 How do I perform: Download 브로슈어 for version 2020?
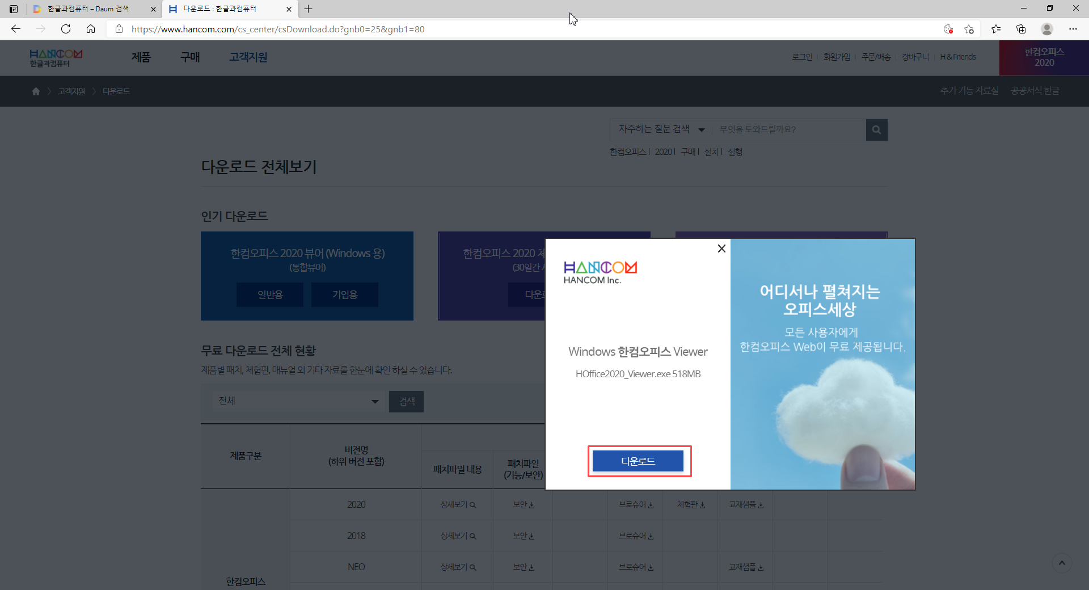point(636,504)
